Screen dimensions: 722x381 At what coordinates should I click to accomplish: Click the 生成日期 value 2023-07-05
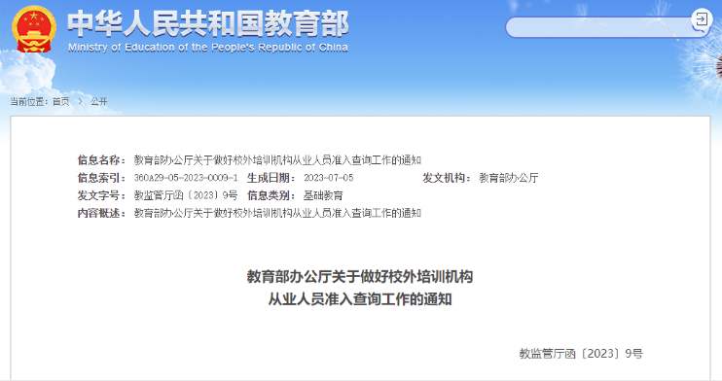pos(328,178)
